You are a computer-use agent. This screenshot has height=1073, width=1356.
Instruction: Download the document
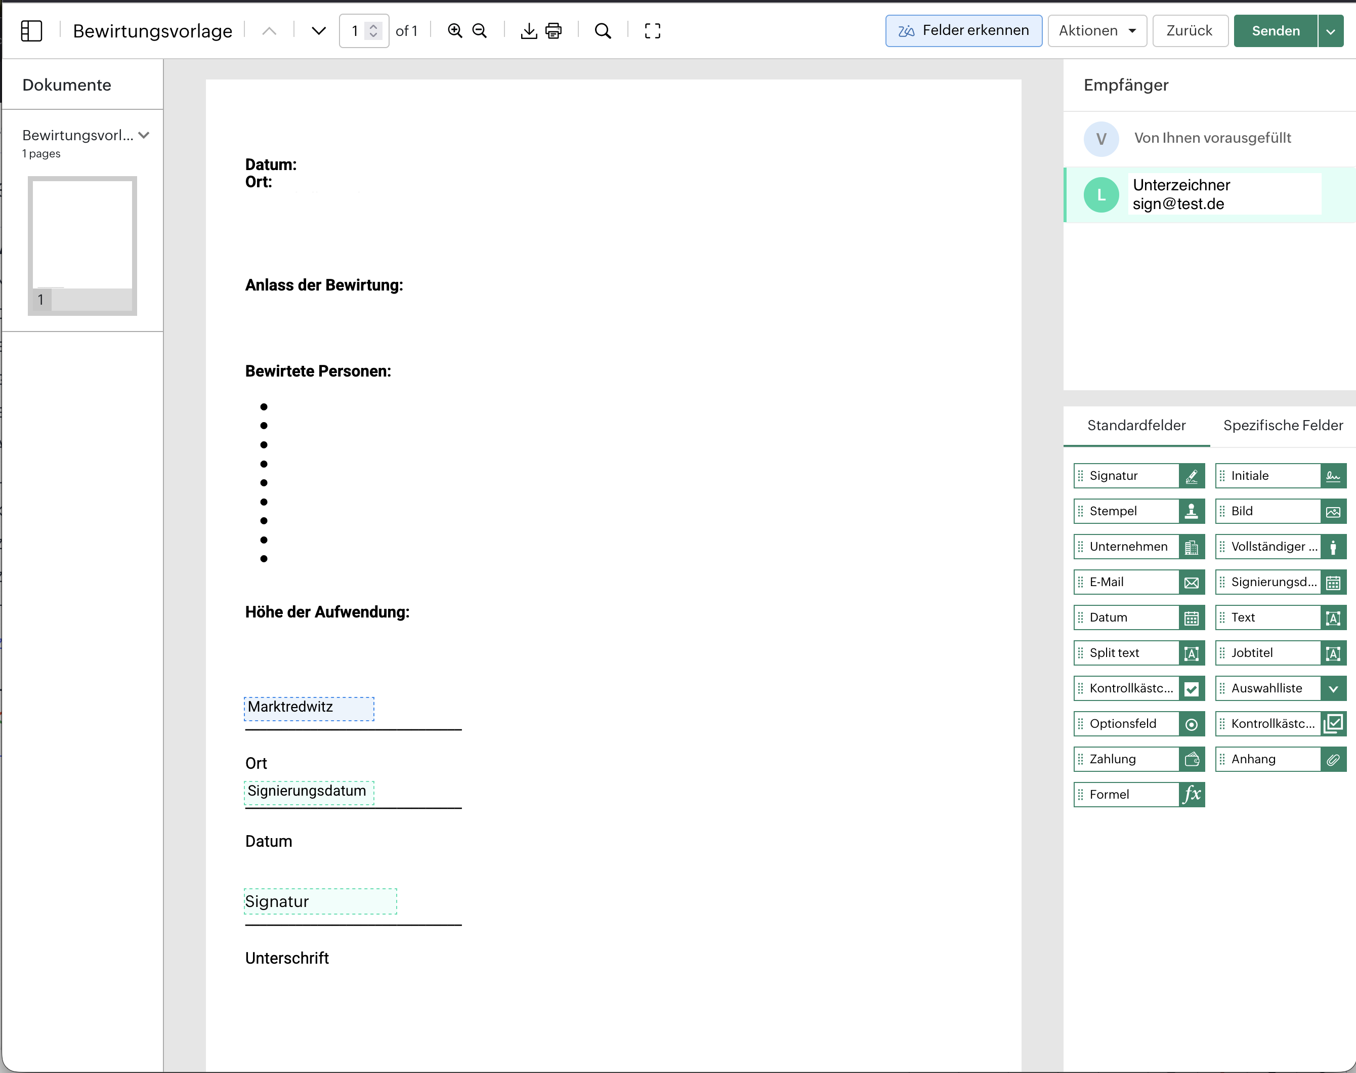pyautogui.click(x=529, y=31)
